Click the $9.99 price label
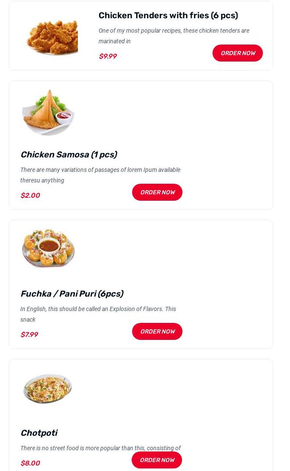 (108, 56)
